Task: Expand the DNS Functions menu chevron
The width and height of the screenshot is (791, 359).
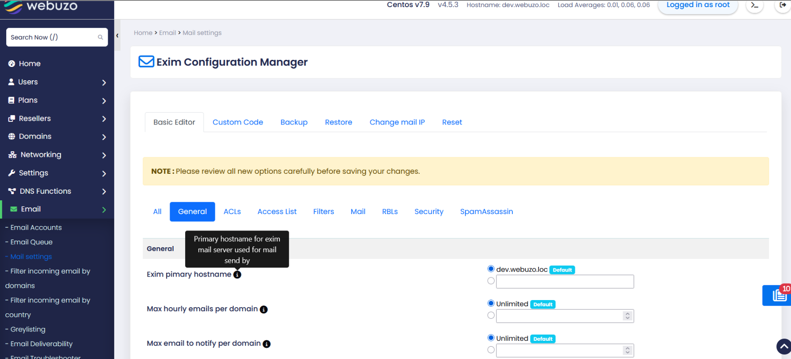Action: pyautogui.click(x=104, y=191)
